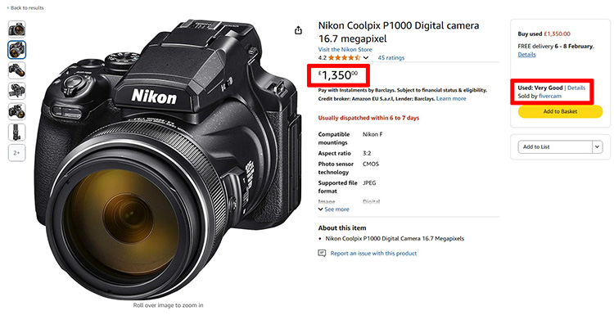
Task: Click the report issue speech bubble icon
Action: pos(322,253)
